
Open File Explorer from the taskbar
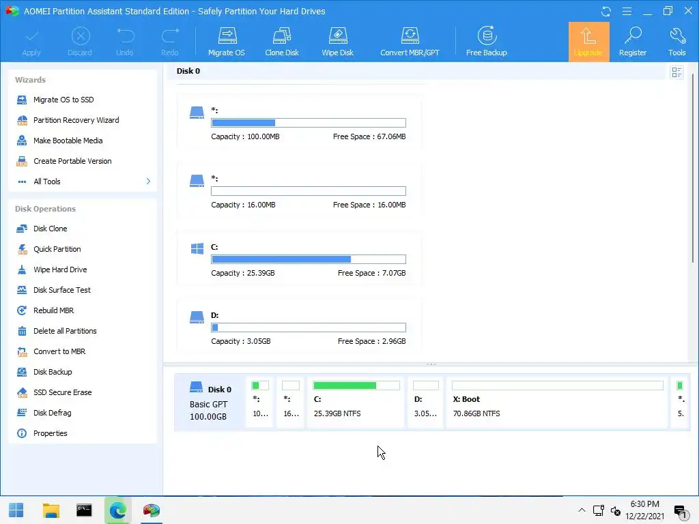51,510
